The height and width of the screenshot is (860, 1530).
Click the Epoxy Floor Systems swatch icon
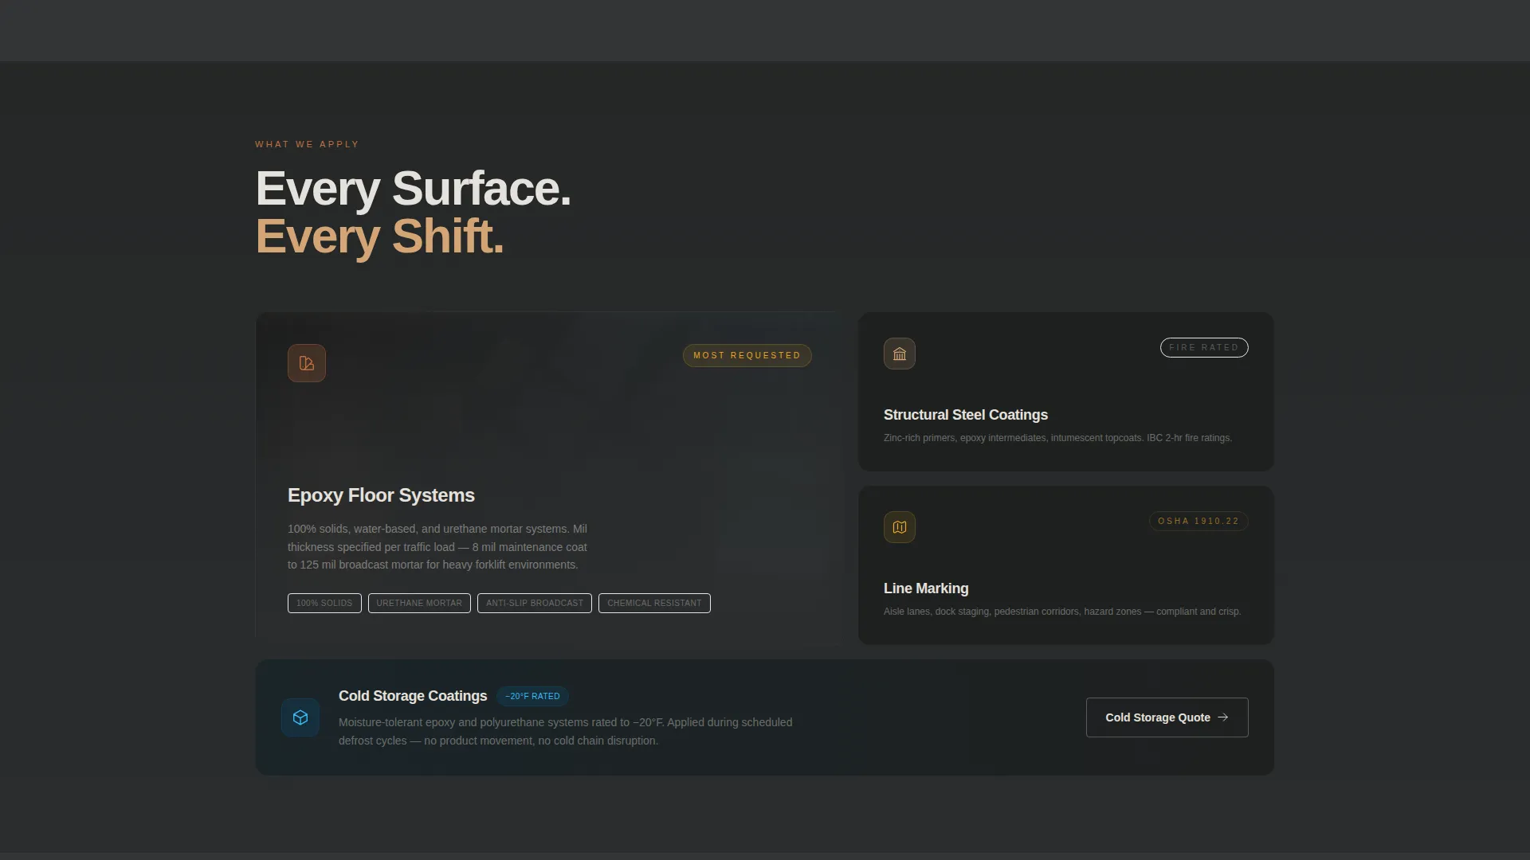[307, 363]
